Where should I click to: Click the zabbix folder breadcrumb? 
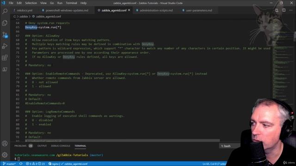click(x=24, y=17)
